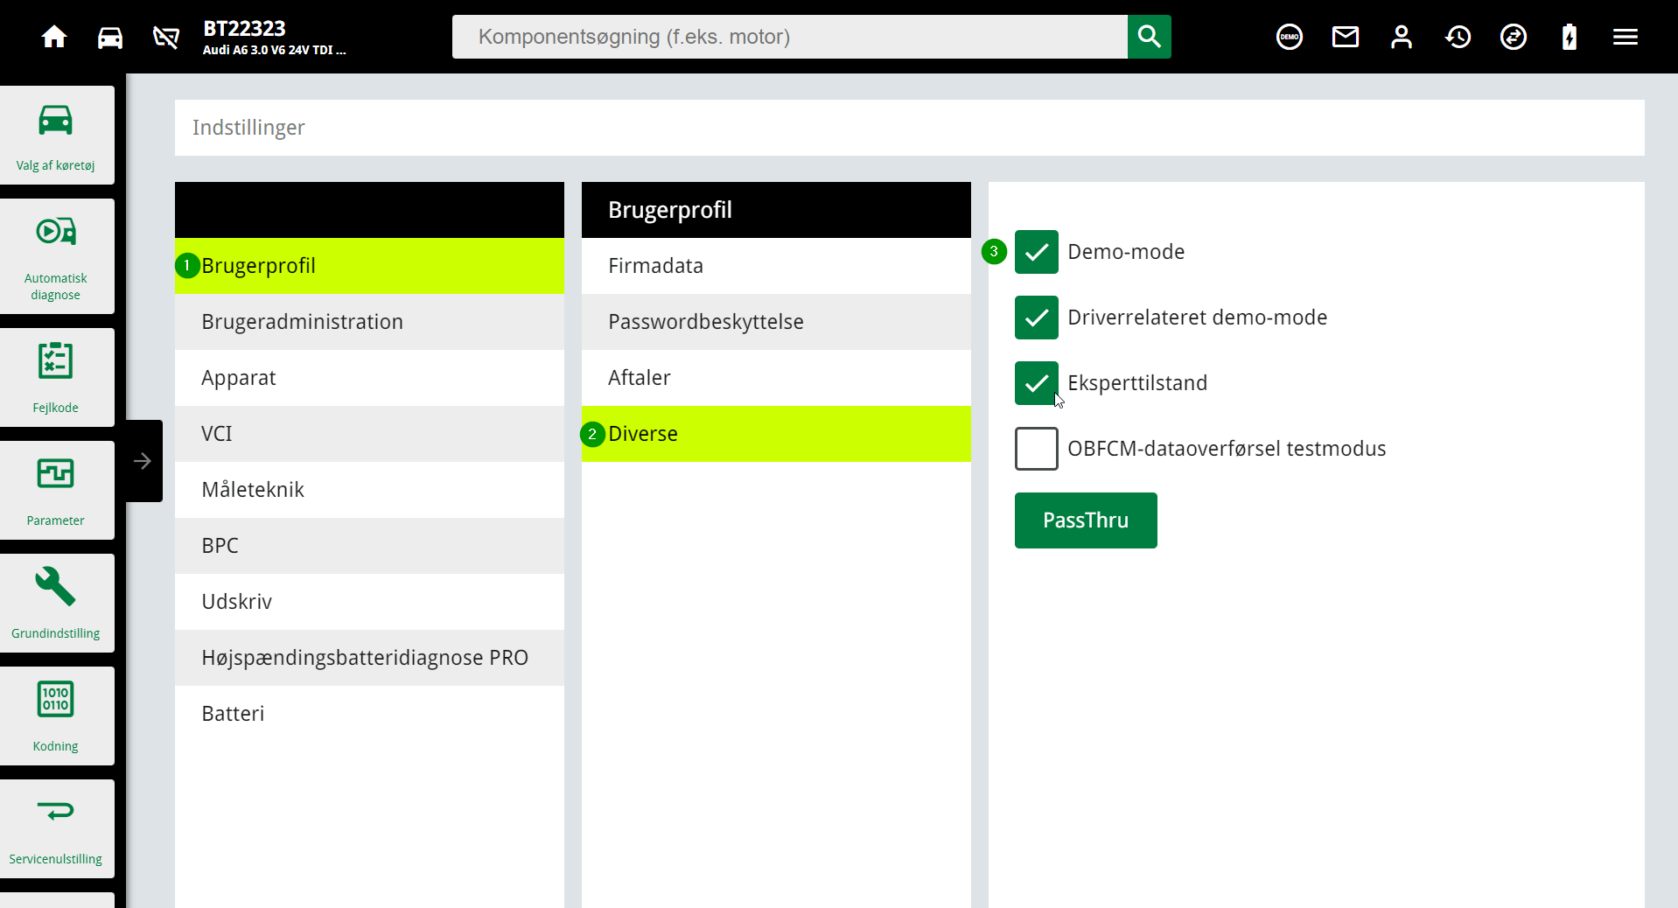Image resolution: width=1678 pixels, height=908 pixels.
Task: Select Måleteknik in settings list
Action: tap(369, 490)
